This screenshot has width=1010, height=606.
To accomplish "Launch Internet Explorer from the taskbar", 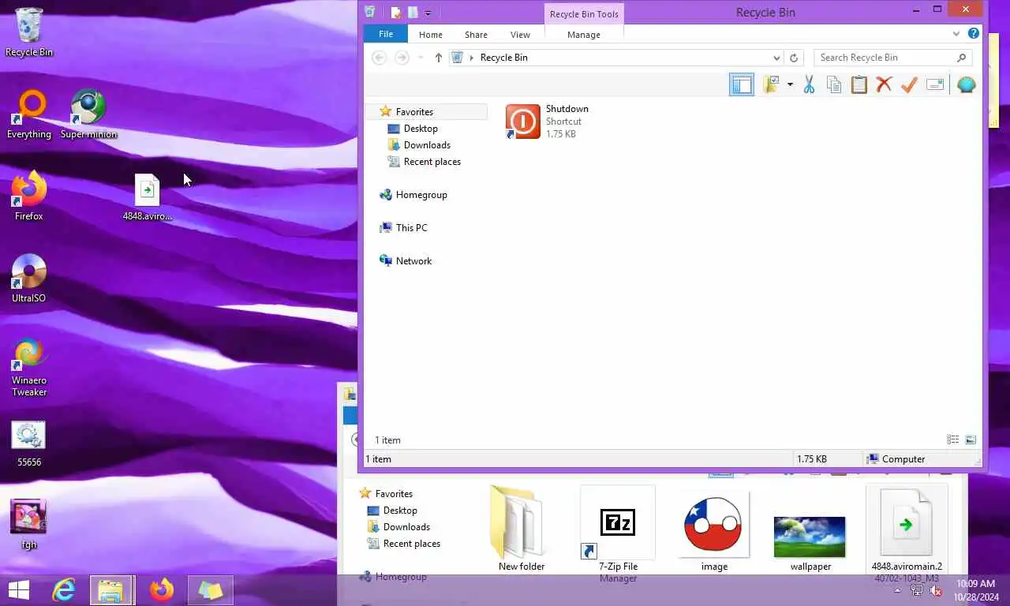I will pos(64,590).
